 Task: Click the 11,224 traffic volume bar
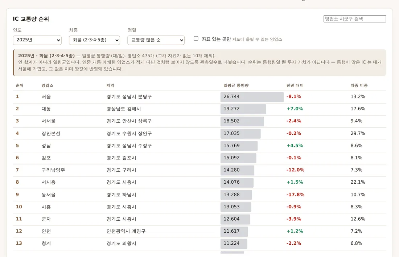234,244
